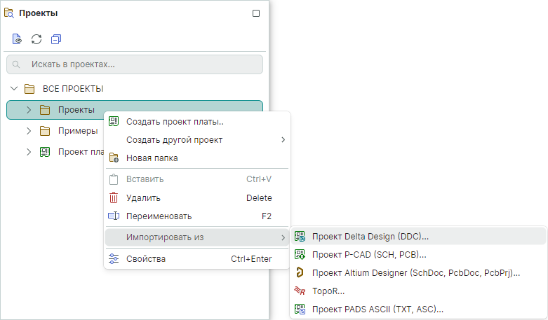Choose Переименовать in context menu
Viewport: 548px width, 320px height.
point(159,216)
